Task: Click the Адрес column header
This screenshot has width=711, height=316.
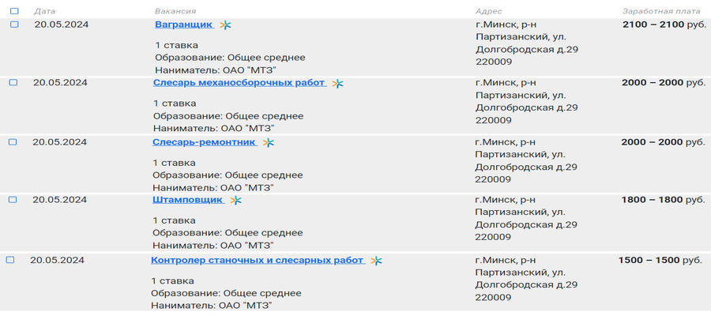Action: (488, 12)
